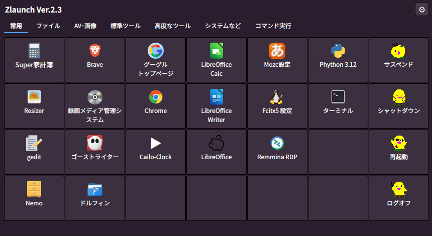The image size is (432, 236).
Task: Click the シャットダウン chick icon
Action: pyautogui.click(x=399, y=97)
